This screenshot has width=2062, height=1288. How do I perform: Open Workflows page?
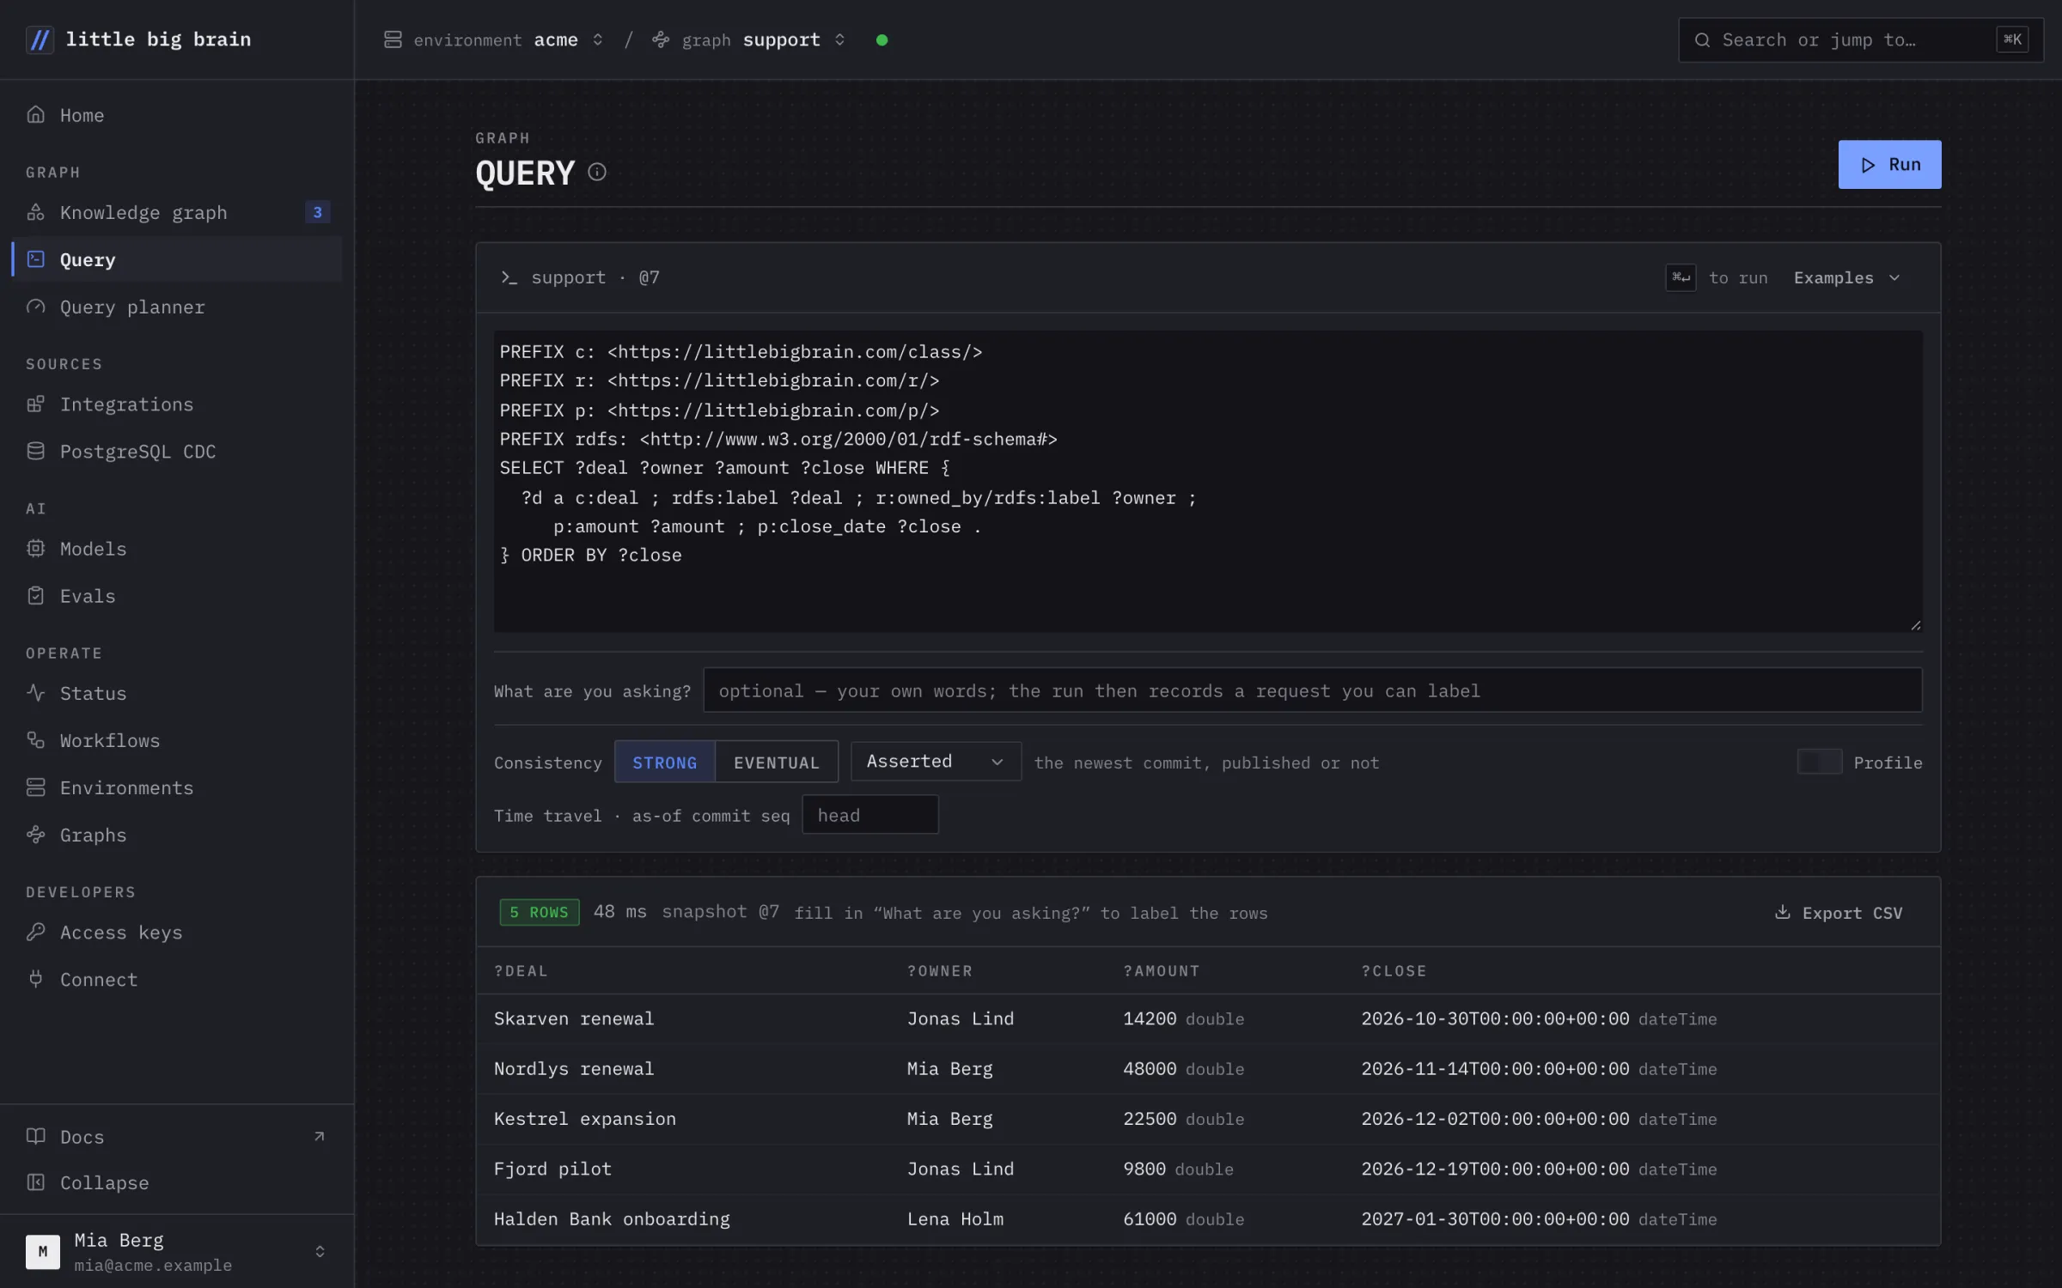(176, 739)
